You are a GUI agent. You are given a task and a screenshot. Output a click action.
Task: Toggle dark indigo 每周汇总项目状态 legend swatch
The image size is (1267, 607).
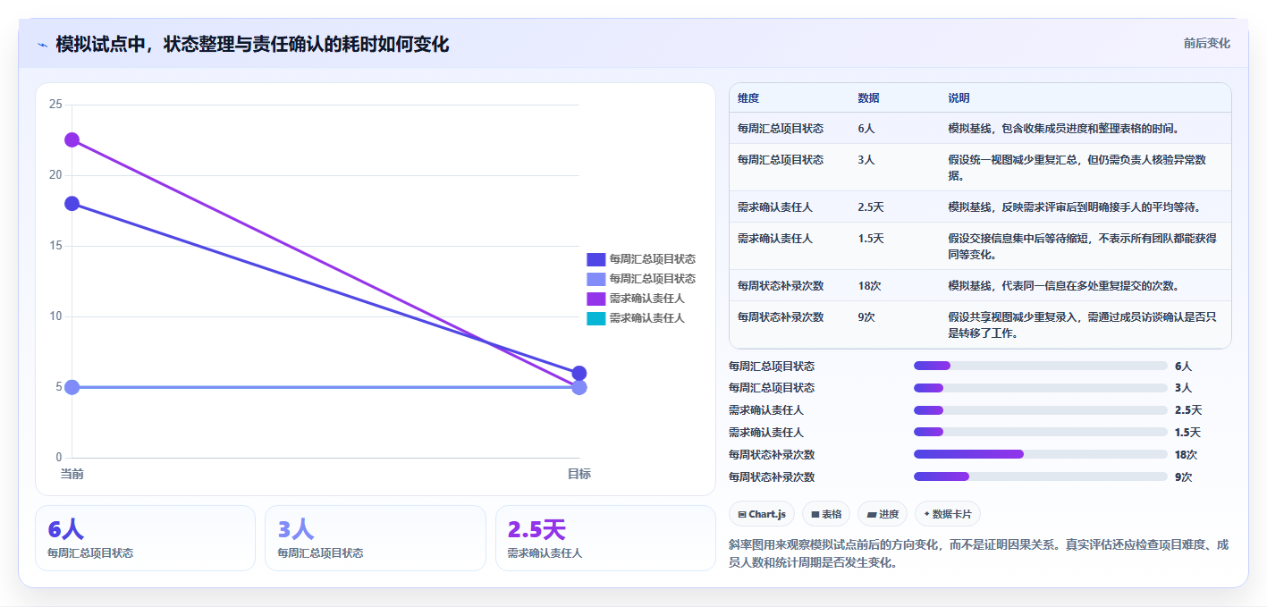pos(595,259)
